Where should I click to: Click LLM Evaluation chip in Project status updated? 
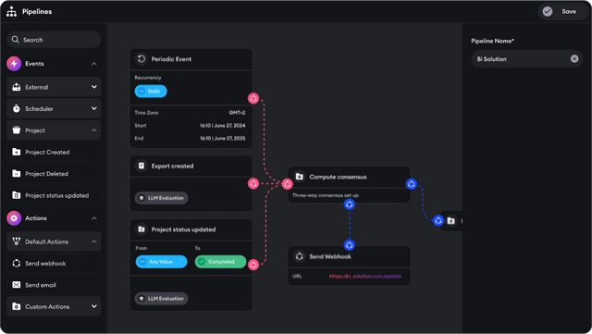pos(161,299)
